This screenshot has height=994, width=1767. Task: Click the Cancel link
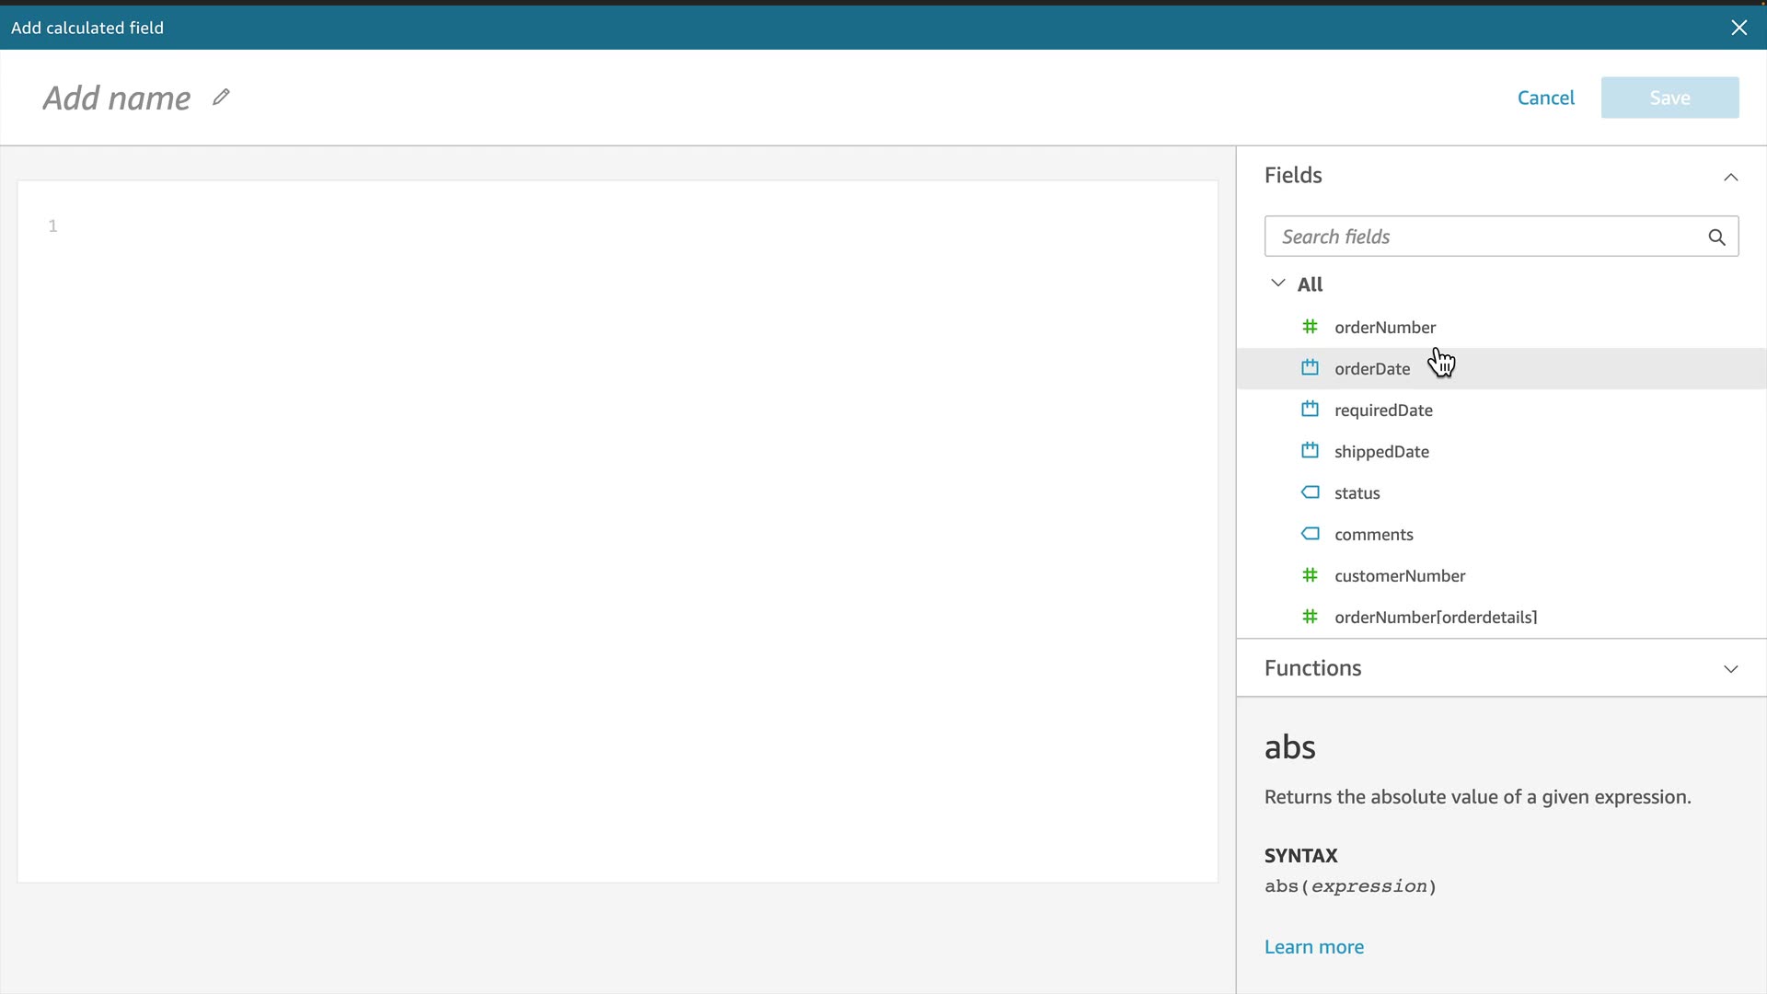pos(1545,98)
